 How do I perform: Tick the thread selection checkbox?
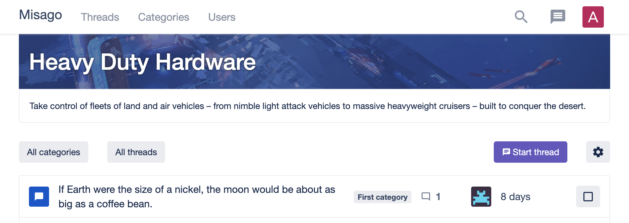588,197
